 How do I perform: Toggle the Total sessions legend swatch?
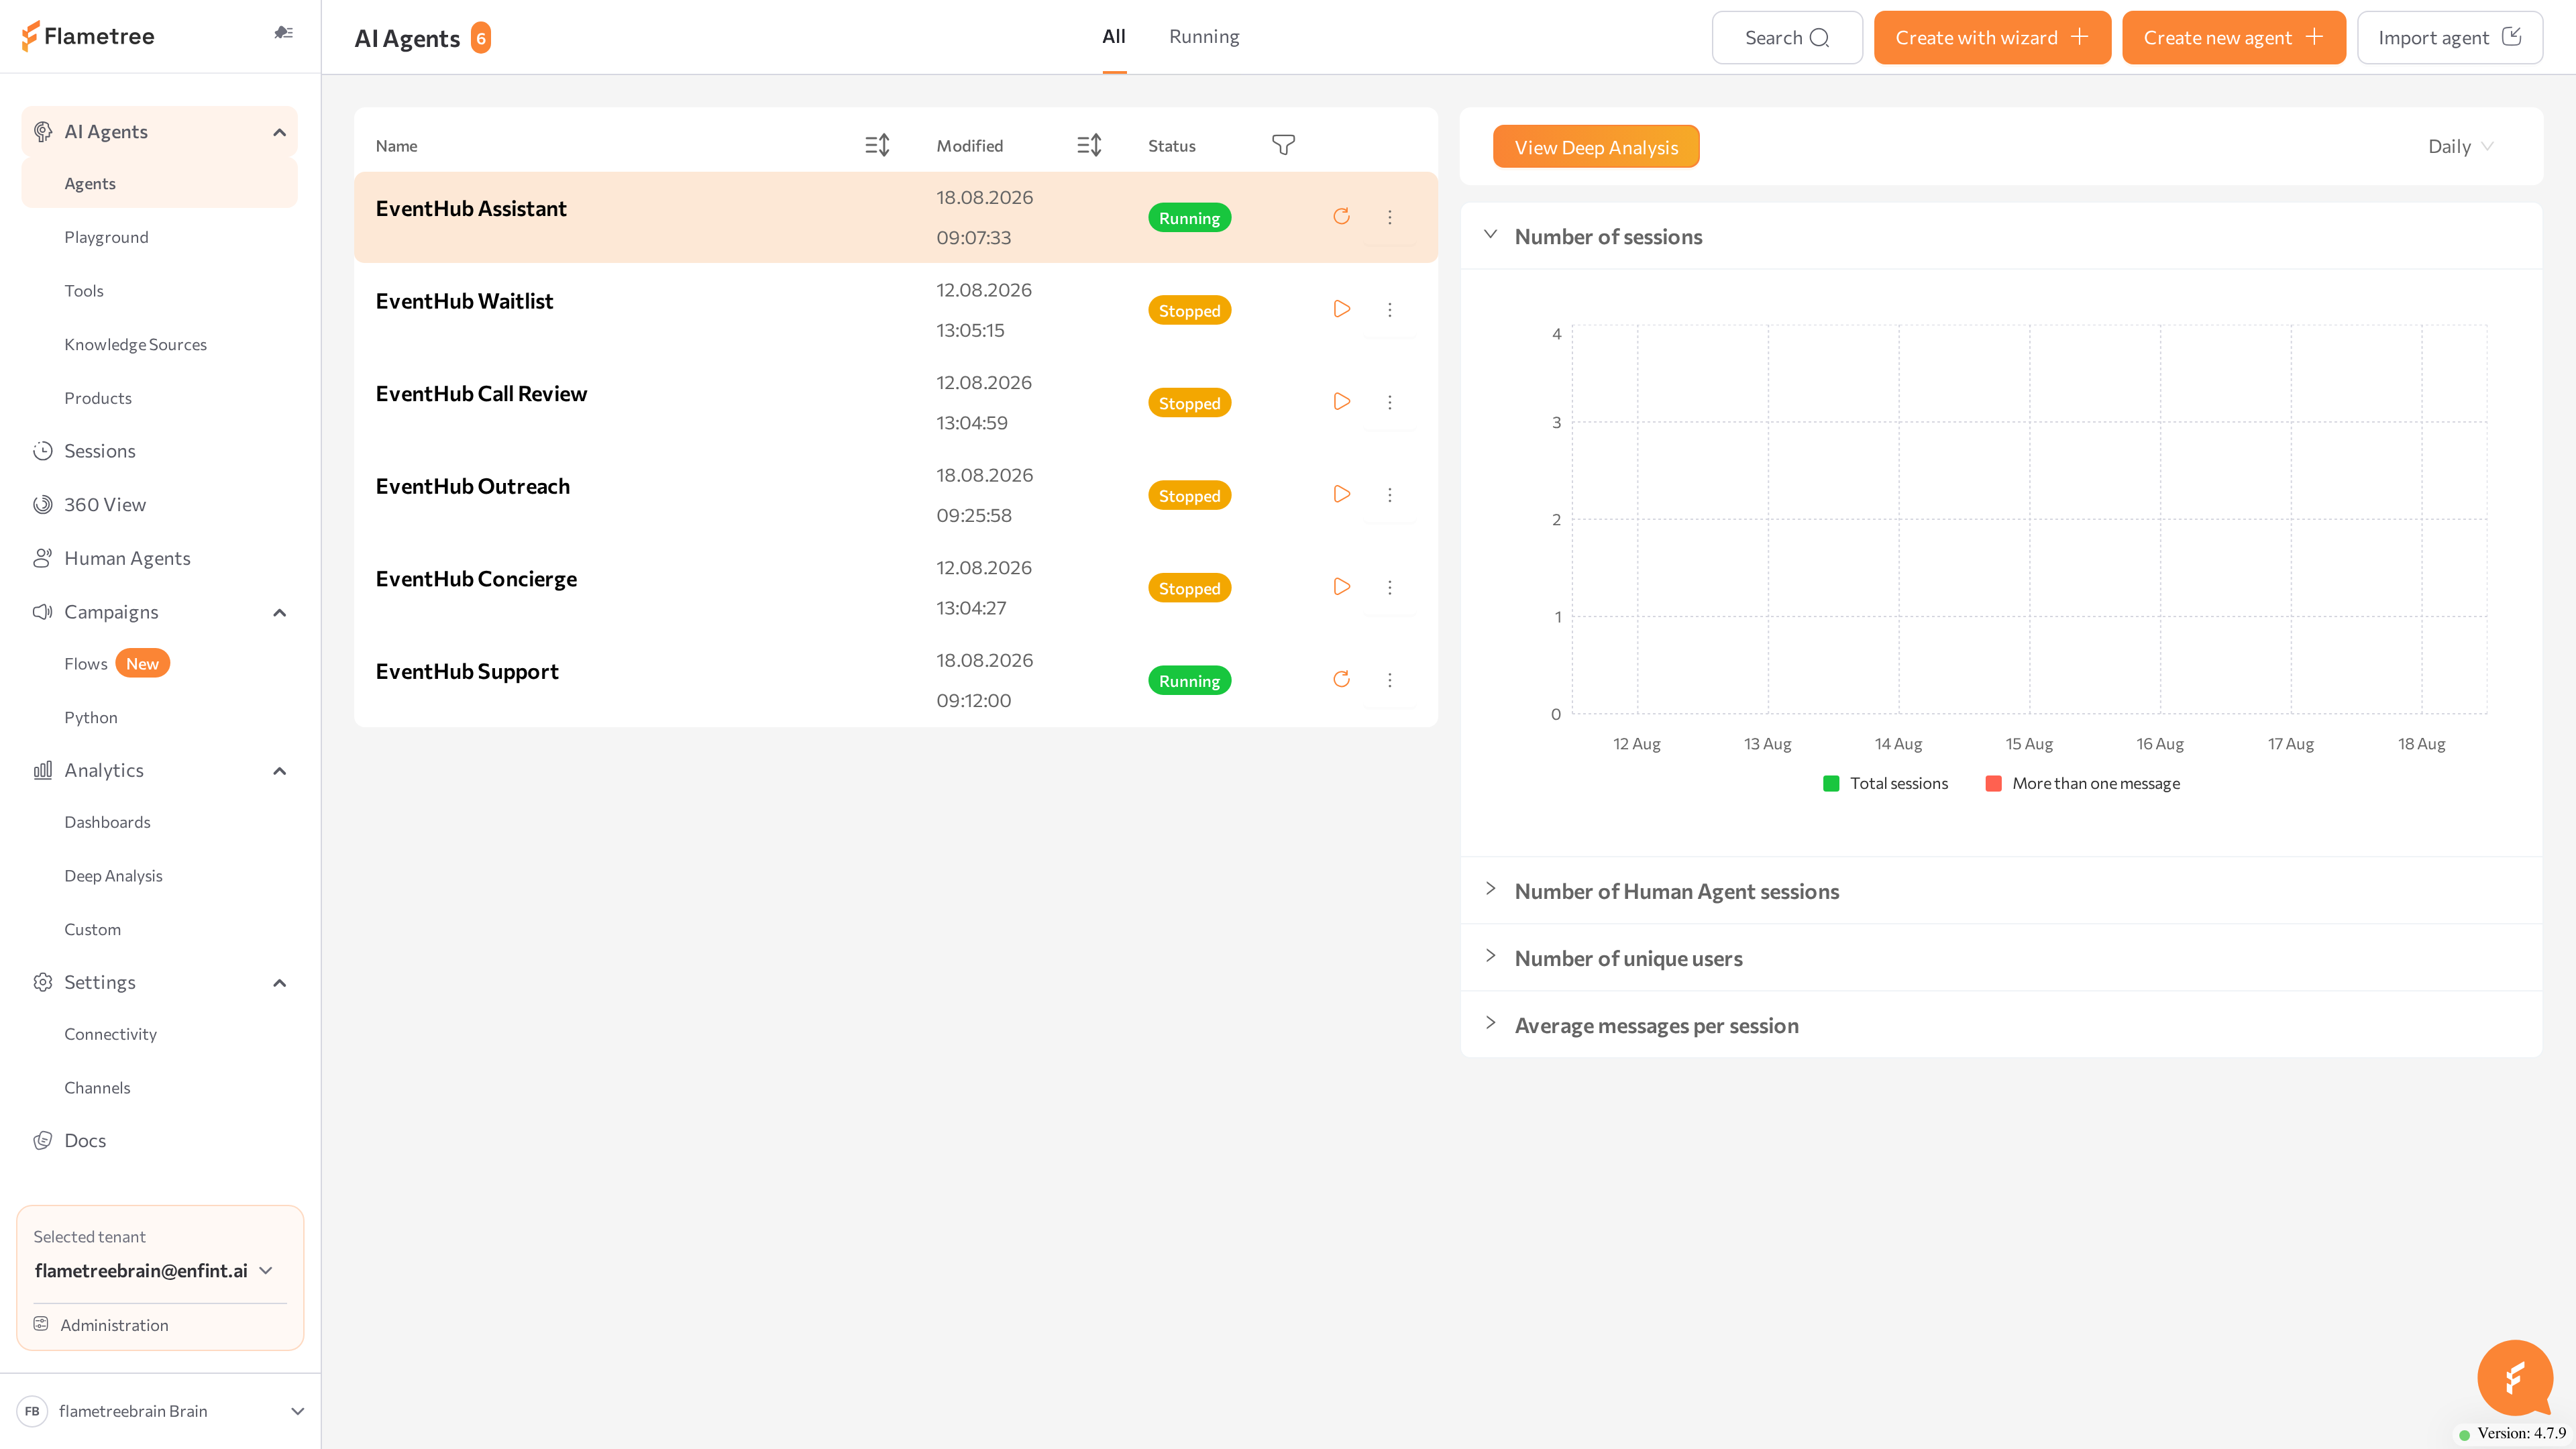1831,783
